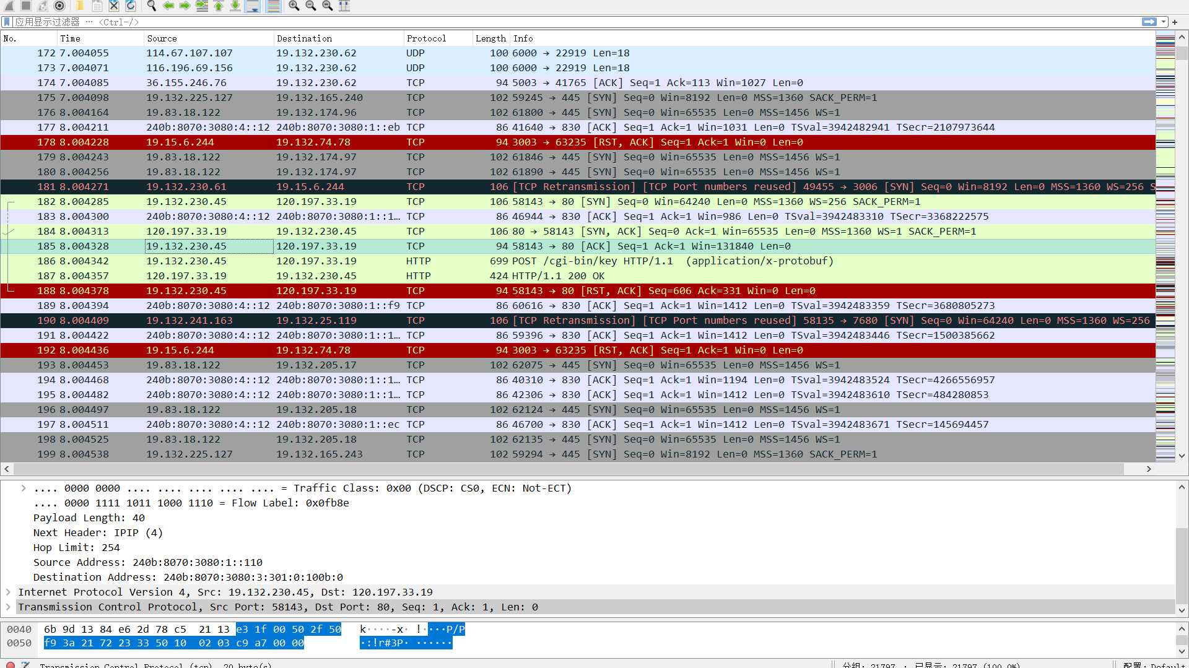
Task: Find a packet with magnifier icon
Action: tap(151, 6)
